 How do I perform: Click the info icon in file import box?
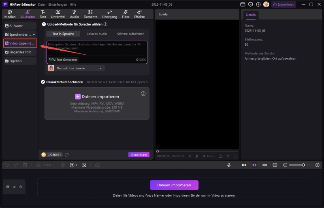click(x=143, y=94)
